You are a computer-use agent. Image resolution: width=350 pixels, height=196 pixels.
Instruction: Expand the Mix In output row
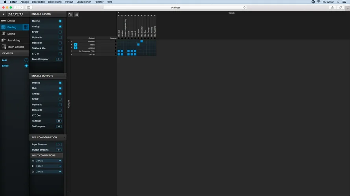click(x=72, y=54)
